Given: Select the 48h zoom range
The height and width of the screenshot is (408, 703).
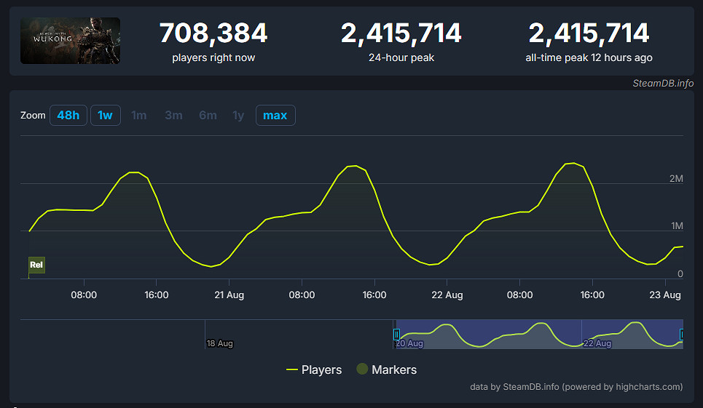Looking at the screenshot, I should [68, 116].
